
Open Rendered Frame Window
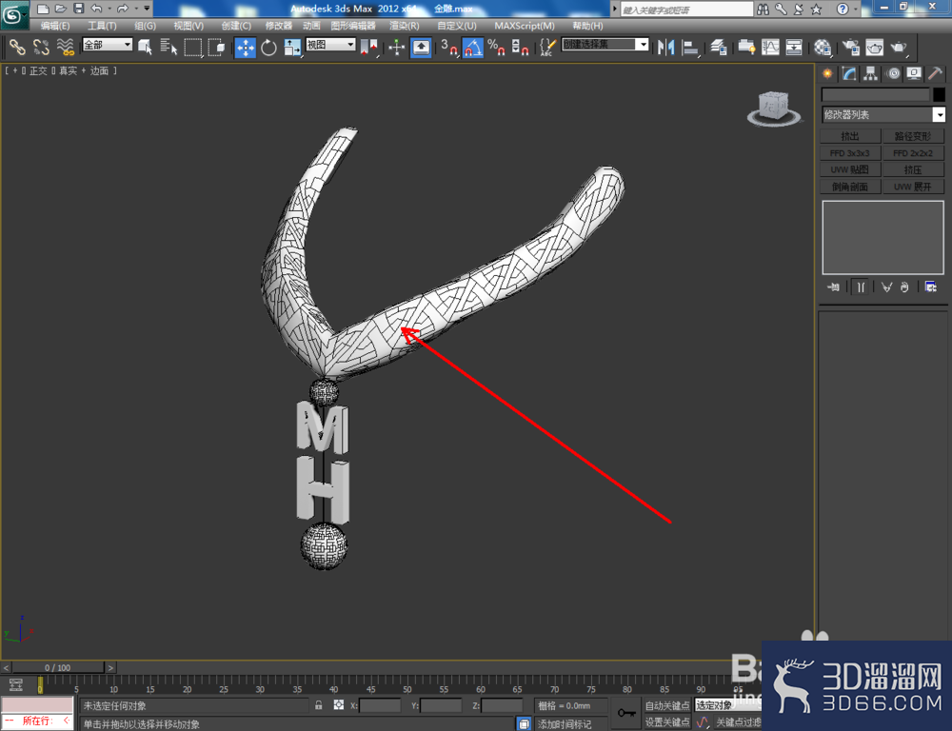874,47
